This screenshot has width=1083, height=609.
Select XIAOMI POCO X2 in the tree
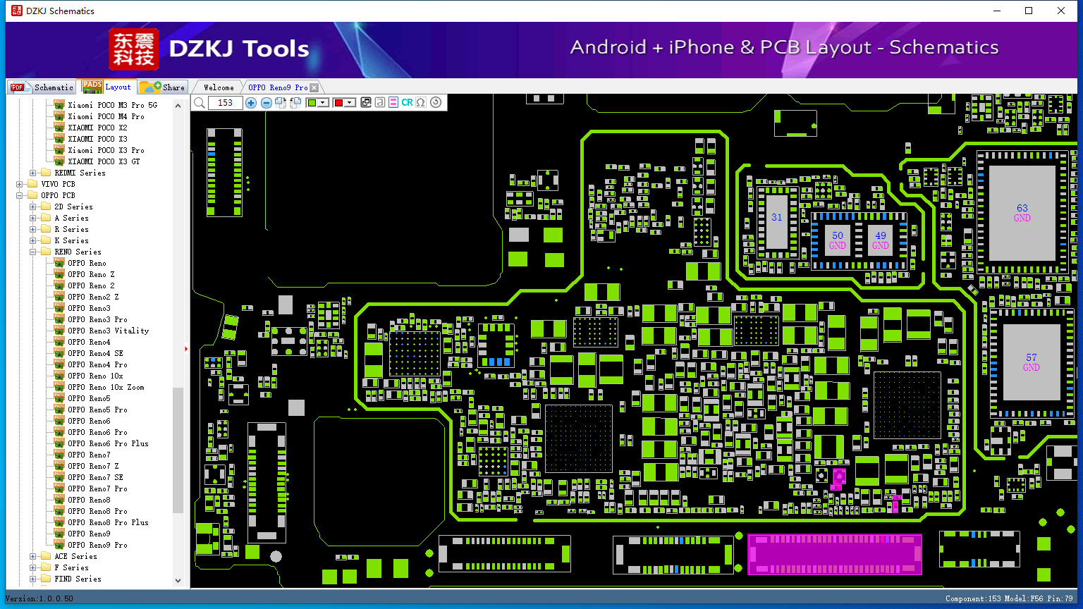97,128
